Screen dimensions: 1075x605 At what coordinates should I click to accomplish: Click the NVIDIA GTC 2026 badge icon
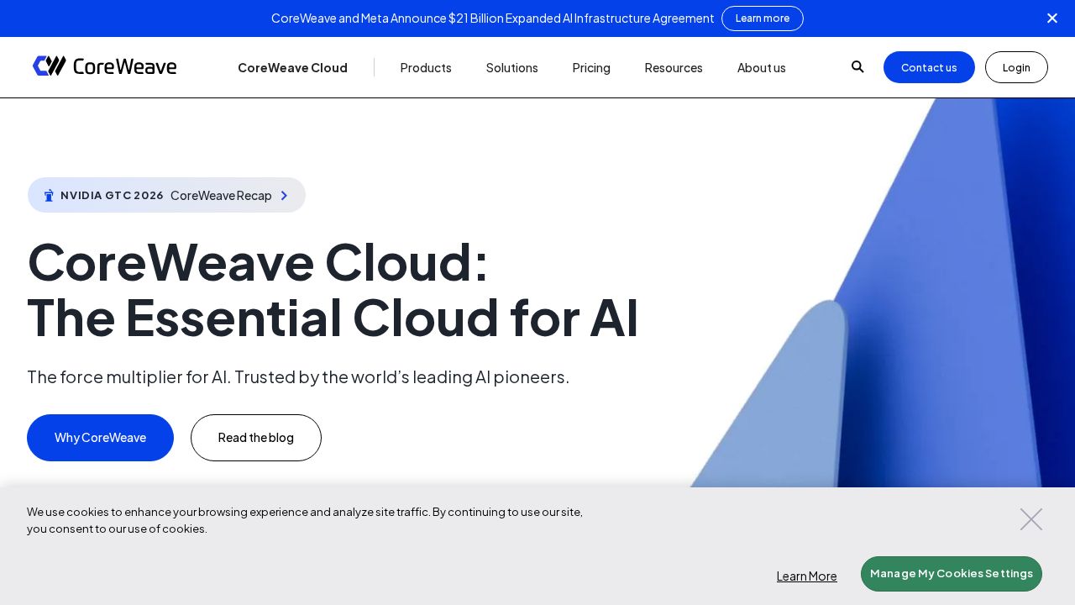[x=49, y=196]
